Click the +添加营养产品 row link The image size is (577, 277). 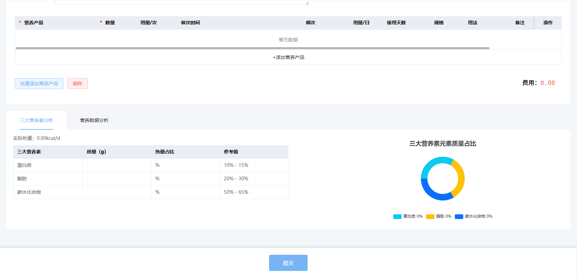288,57
